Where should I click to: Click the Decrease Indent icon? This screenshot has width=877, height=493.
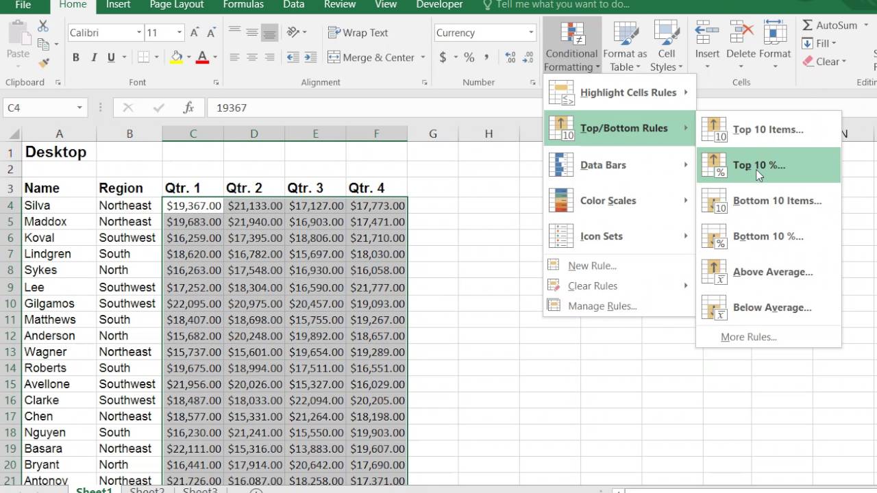point(293,58)
